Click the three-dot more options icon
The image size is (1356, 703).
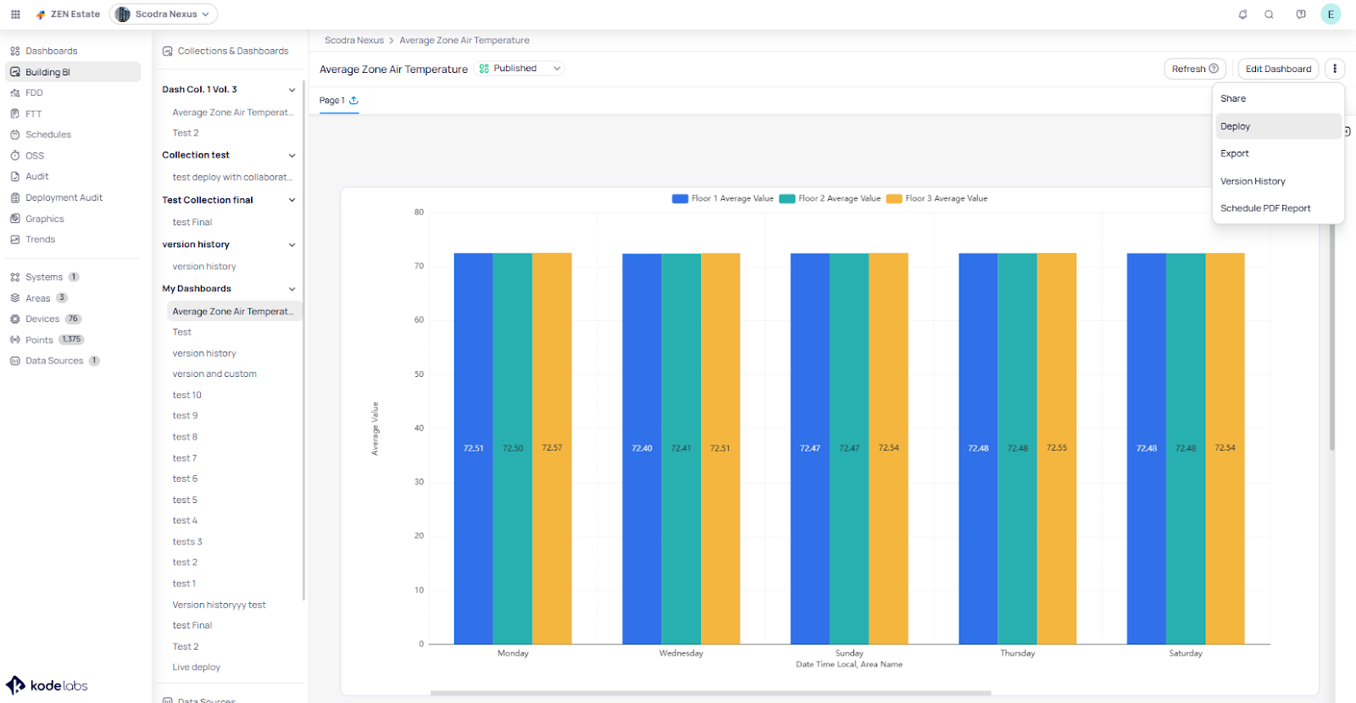(x=1334, y=69)
